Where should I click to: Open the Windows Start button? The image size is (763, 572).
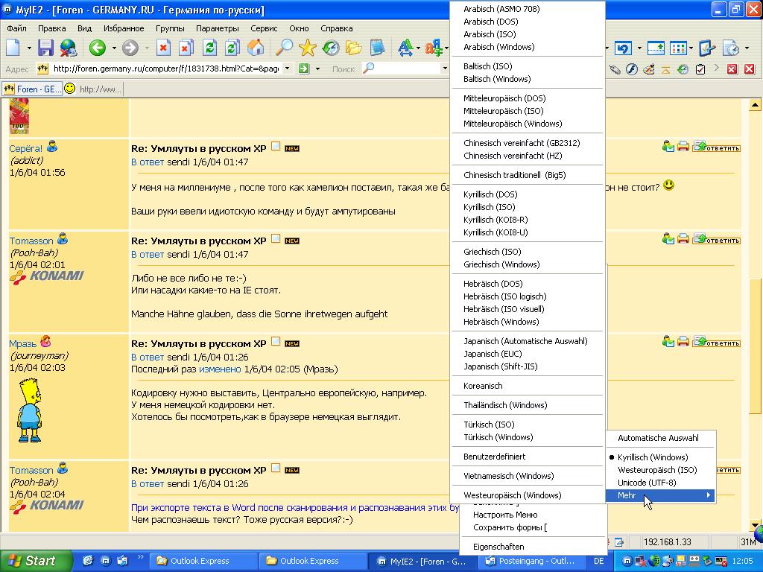point(36,561)
